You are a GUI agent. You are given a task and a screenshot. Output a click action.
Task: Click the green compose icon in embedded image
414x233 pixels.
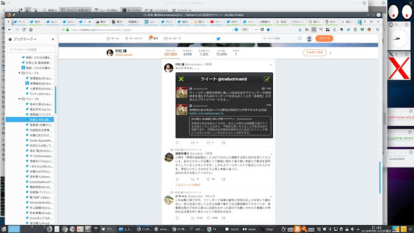pos(267,79)
